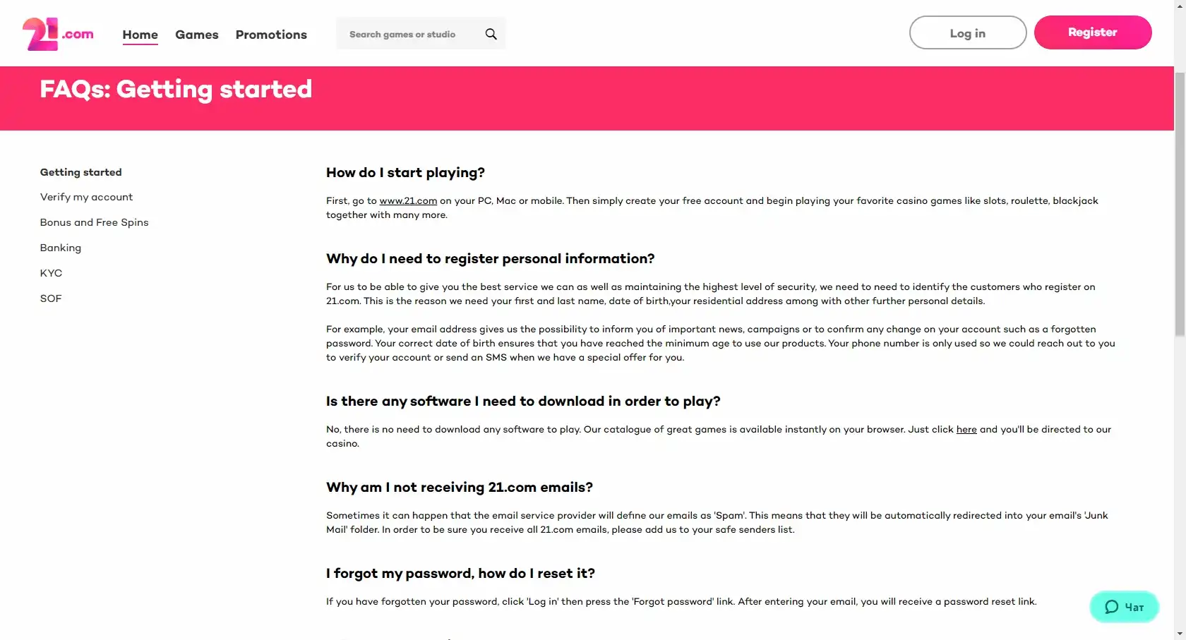1186x640 pixels.
Task: Open Bonus and Free Spins section
Action: tap(94, 222)
